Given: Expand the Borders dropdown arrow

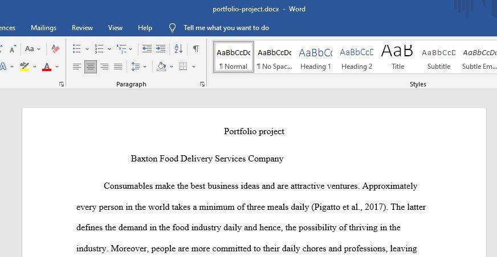Looking at the screenshot, I should (194, 67).
